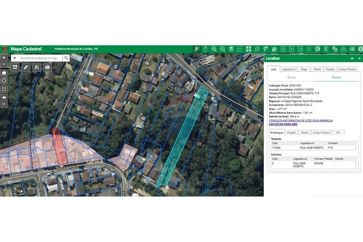The width and height of the screenshot is (363, 242).
Task: Open the legend list icon in toolbar
Action: point(240,49)
